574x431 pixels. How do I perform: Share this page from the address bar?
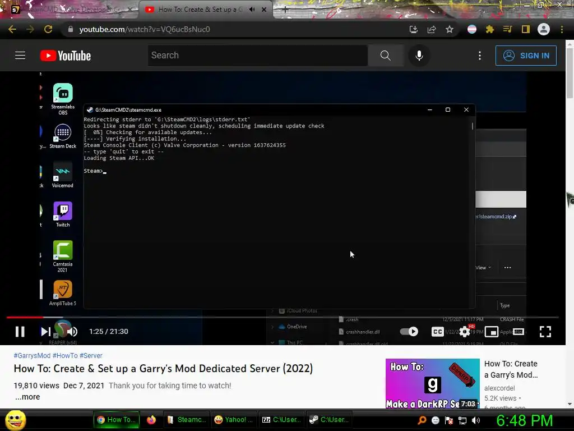(432, 29)
